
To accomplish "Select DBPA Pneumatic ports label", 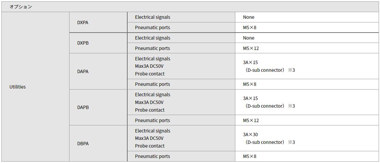I will coord(152,157).
